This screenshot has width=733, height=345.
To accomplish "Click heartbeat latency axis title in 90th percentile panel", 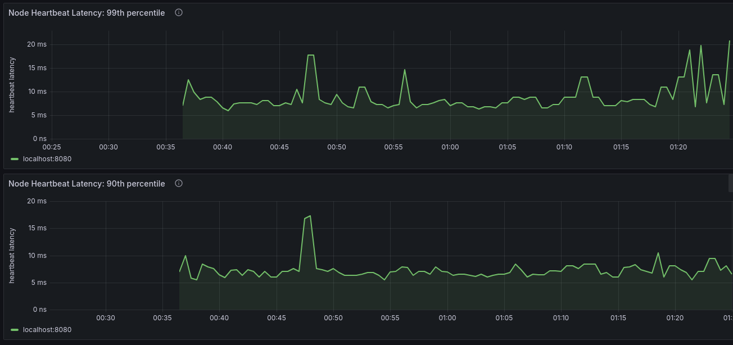I will 12,256.
